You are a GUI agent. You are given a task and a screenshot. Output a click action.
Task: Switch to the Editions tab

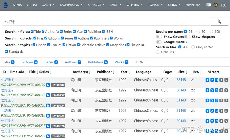click(29, 62)
